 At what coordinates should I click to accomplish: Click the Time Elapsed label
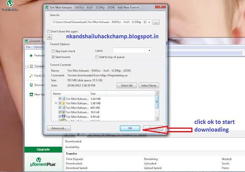(75, 159)
